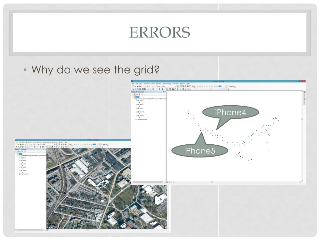Select Zoom In tool in dot-map ArcMap window
Viewport: 320px width, 240px height.
coord(133,89)
